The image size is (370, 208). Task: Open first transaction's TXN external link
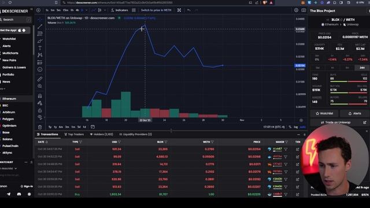click(x=297, y=149)
